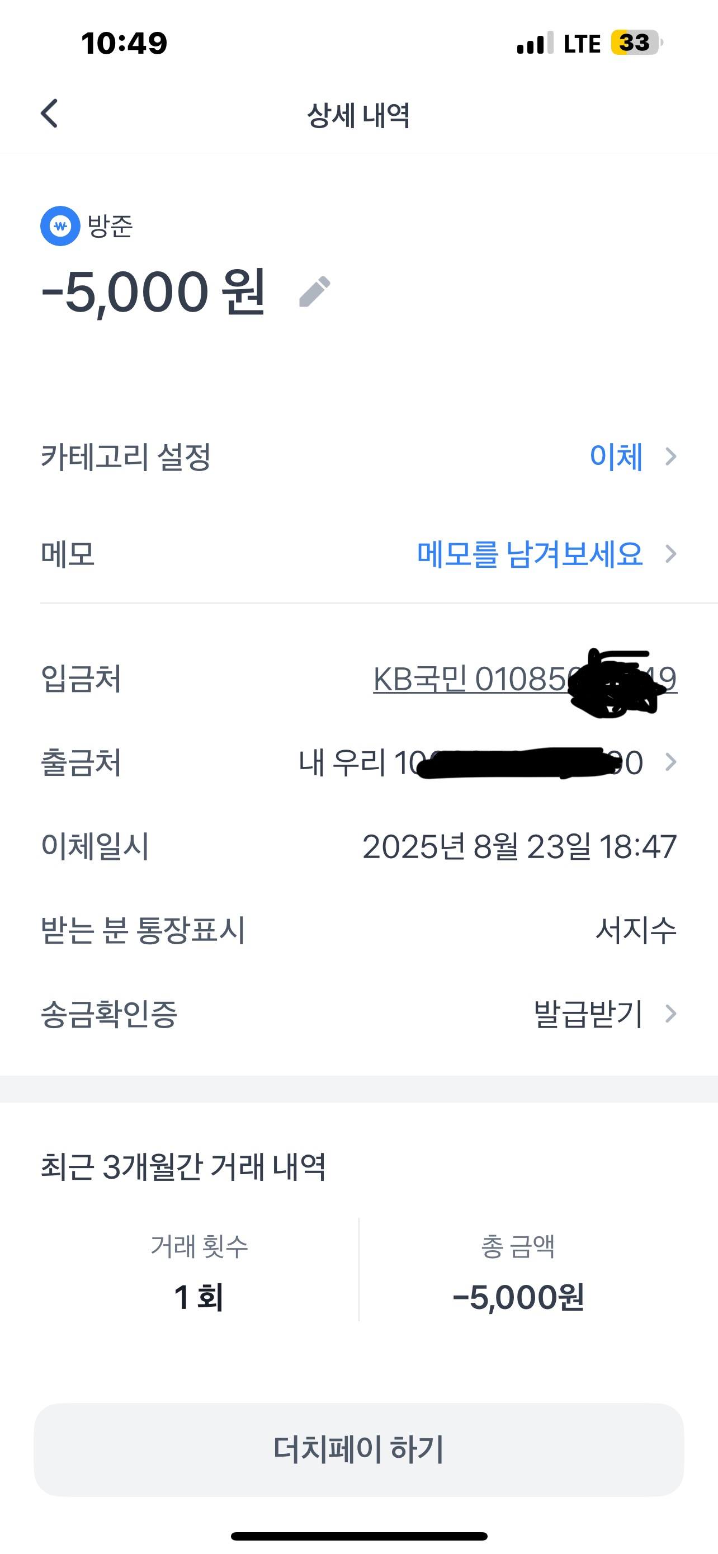The height and width of the screenshot is (1554, 718).
Task: Tap the -5,000 원 amount text
Action: (x=153, y=293)
